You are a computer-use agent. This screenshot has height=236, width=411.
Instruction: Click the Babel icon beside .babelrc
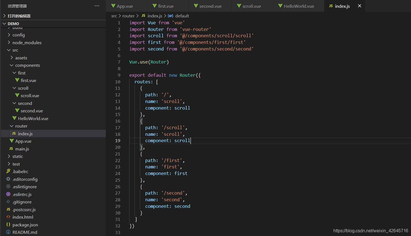[8, 171]
